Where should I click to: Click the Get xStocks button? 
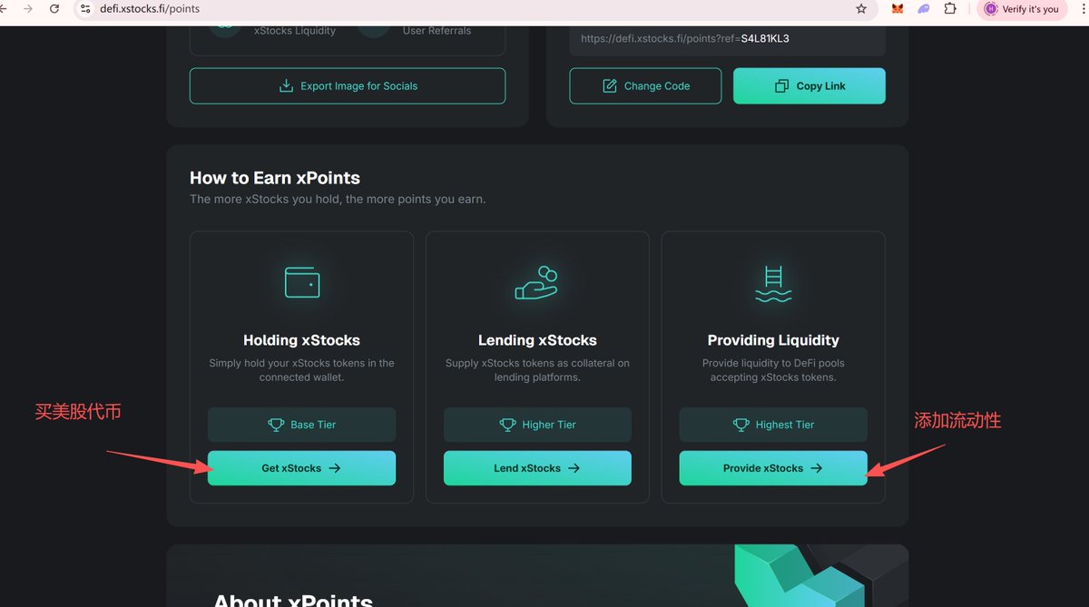click(302, 468)
